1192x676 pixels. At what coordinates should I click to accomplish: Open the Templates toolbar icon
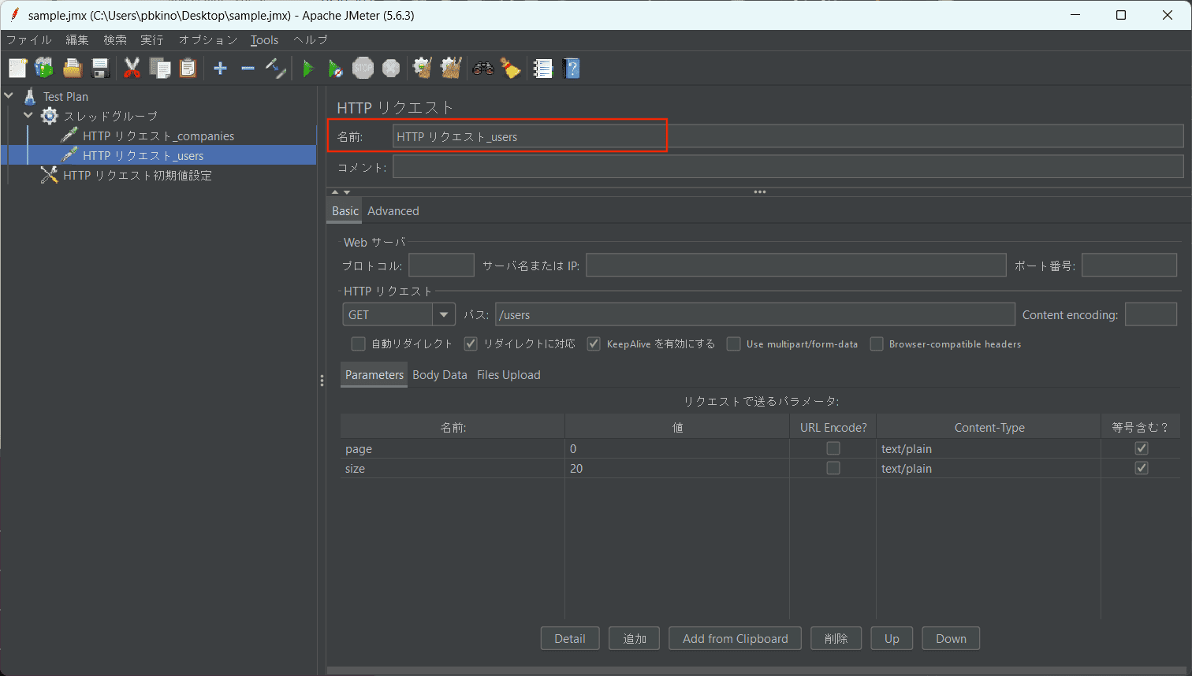click(44, 69)
